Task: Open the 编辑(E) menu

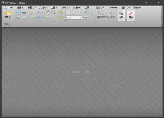Action: point(20,8)
